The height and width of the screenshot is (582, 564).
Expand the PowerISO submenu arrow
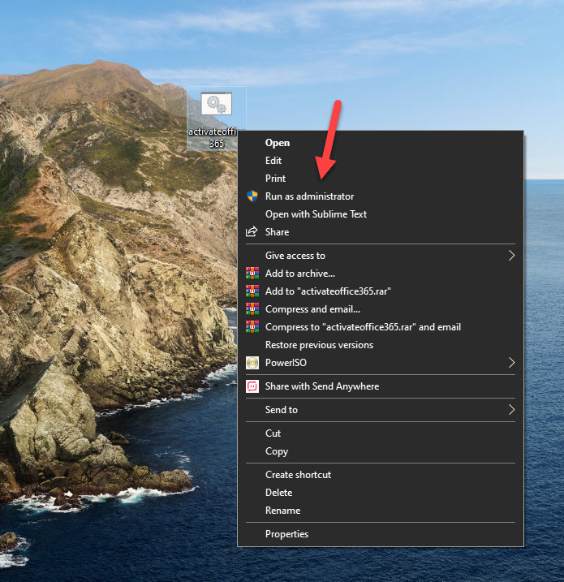511,363
